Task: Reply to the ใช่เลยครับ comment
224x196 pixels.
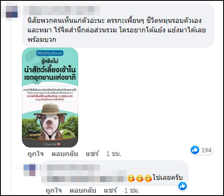Action: click(x=83, y=190)
